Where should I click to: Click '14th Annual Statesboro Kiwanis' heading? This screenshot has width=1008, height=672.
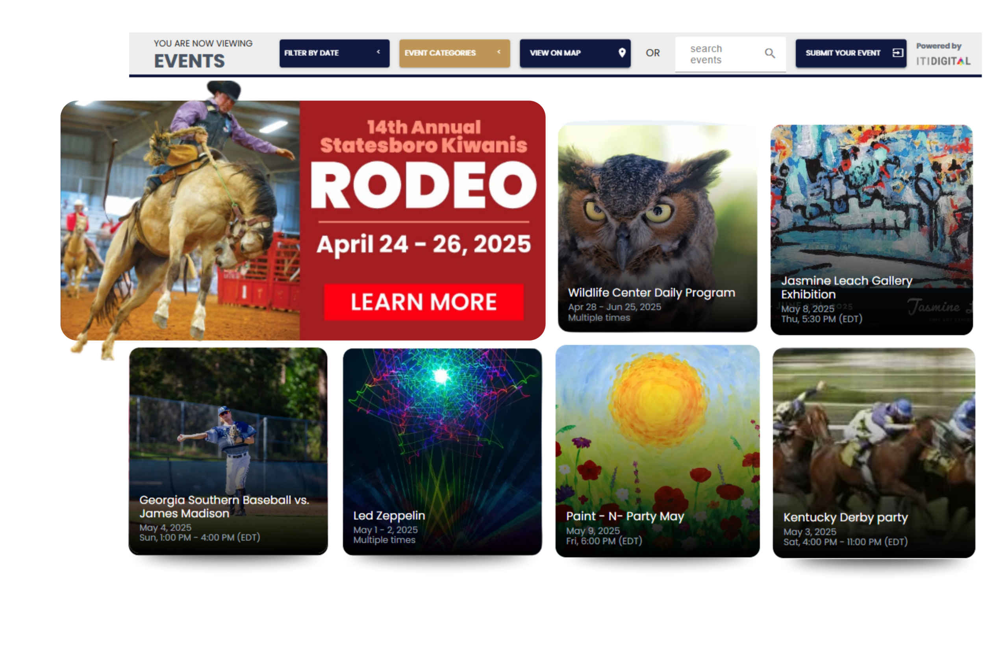click(423, 136)
